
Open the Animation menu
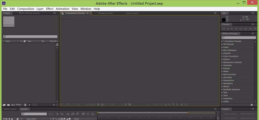[x=62, y=9]
